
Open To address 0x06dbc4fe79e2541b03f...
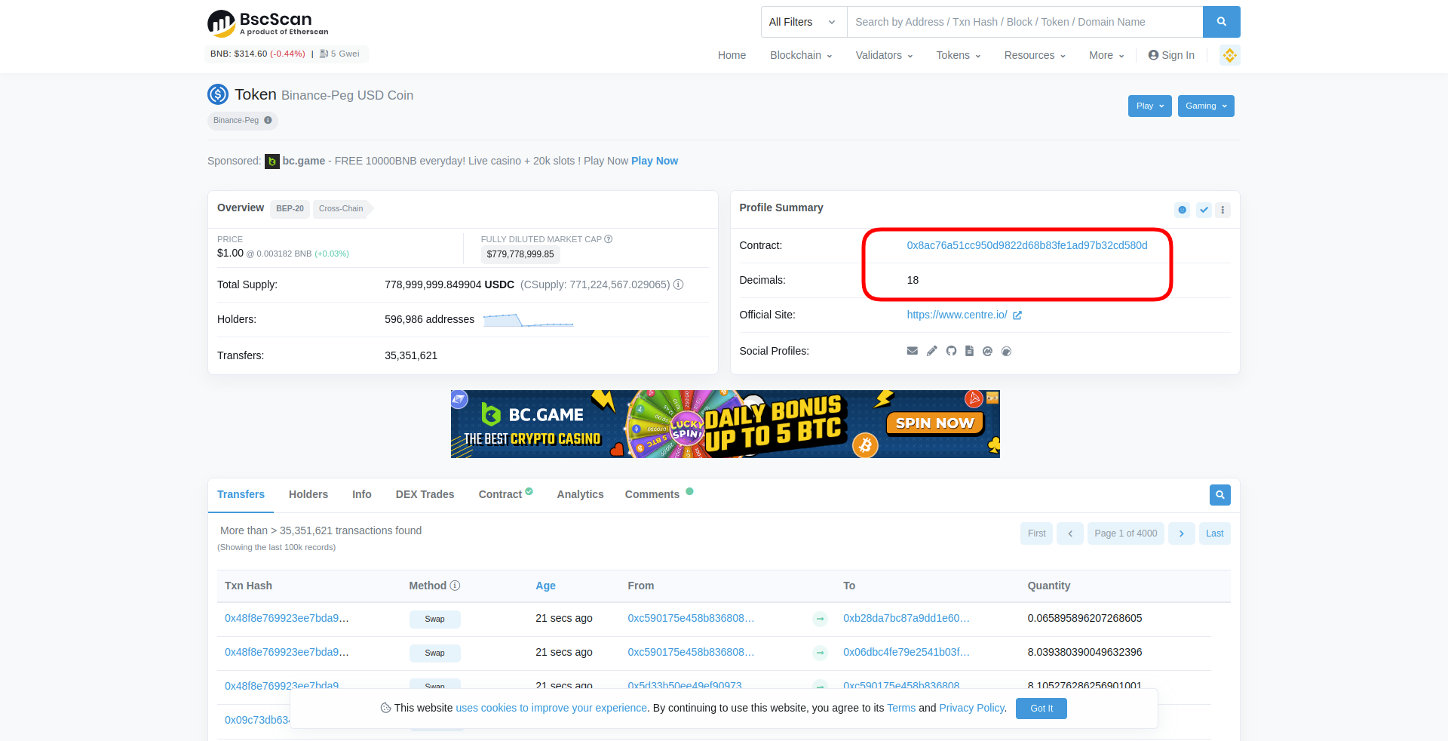[x=907, y=652]
